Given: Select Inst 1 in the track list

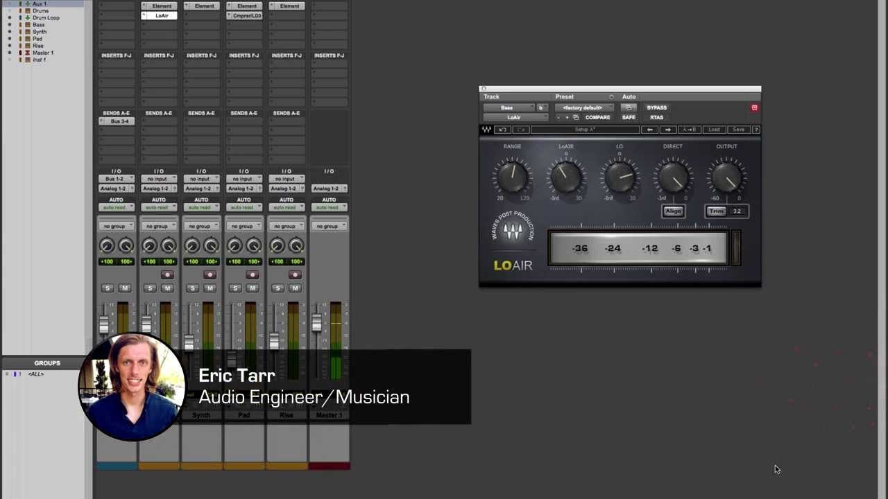Looking at the screenshot, I should (40, 60).
